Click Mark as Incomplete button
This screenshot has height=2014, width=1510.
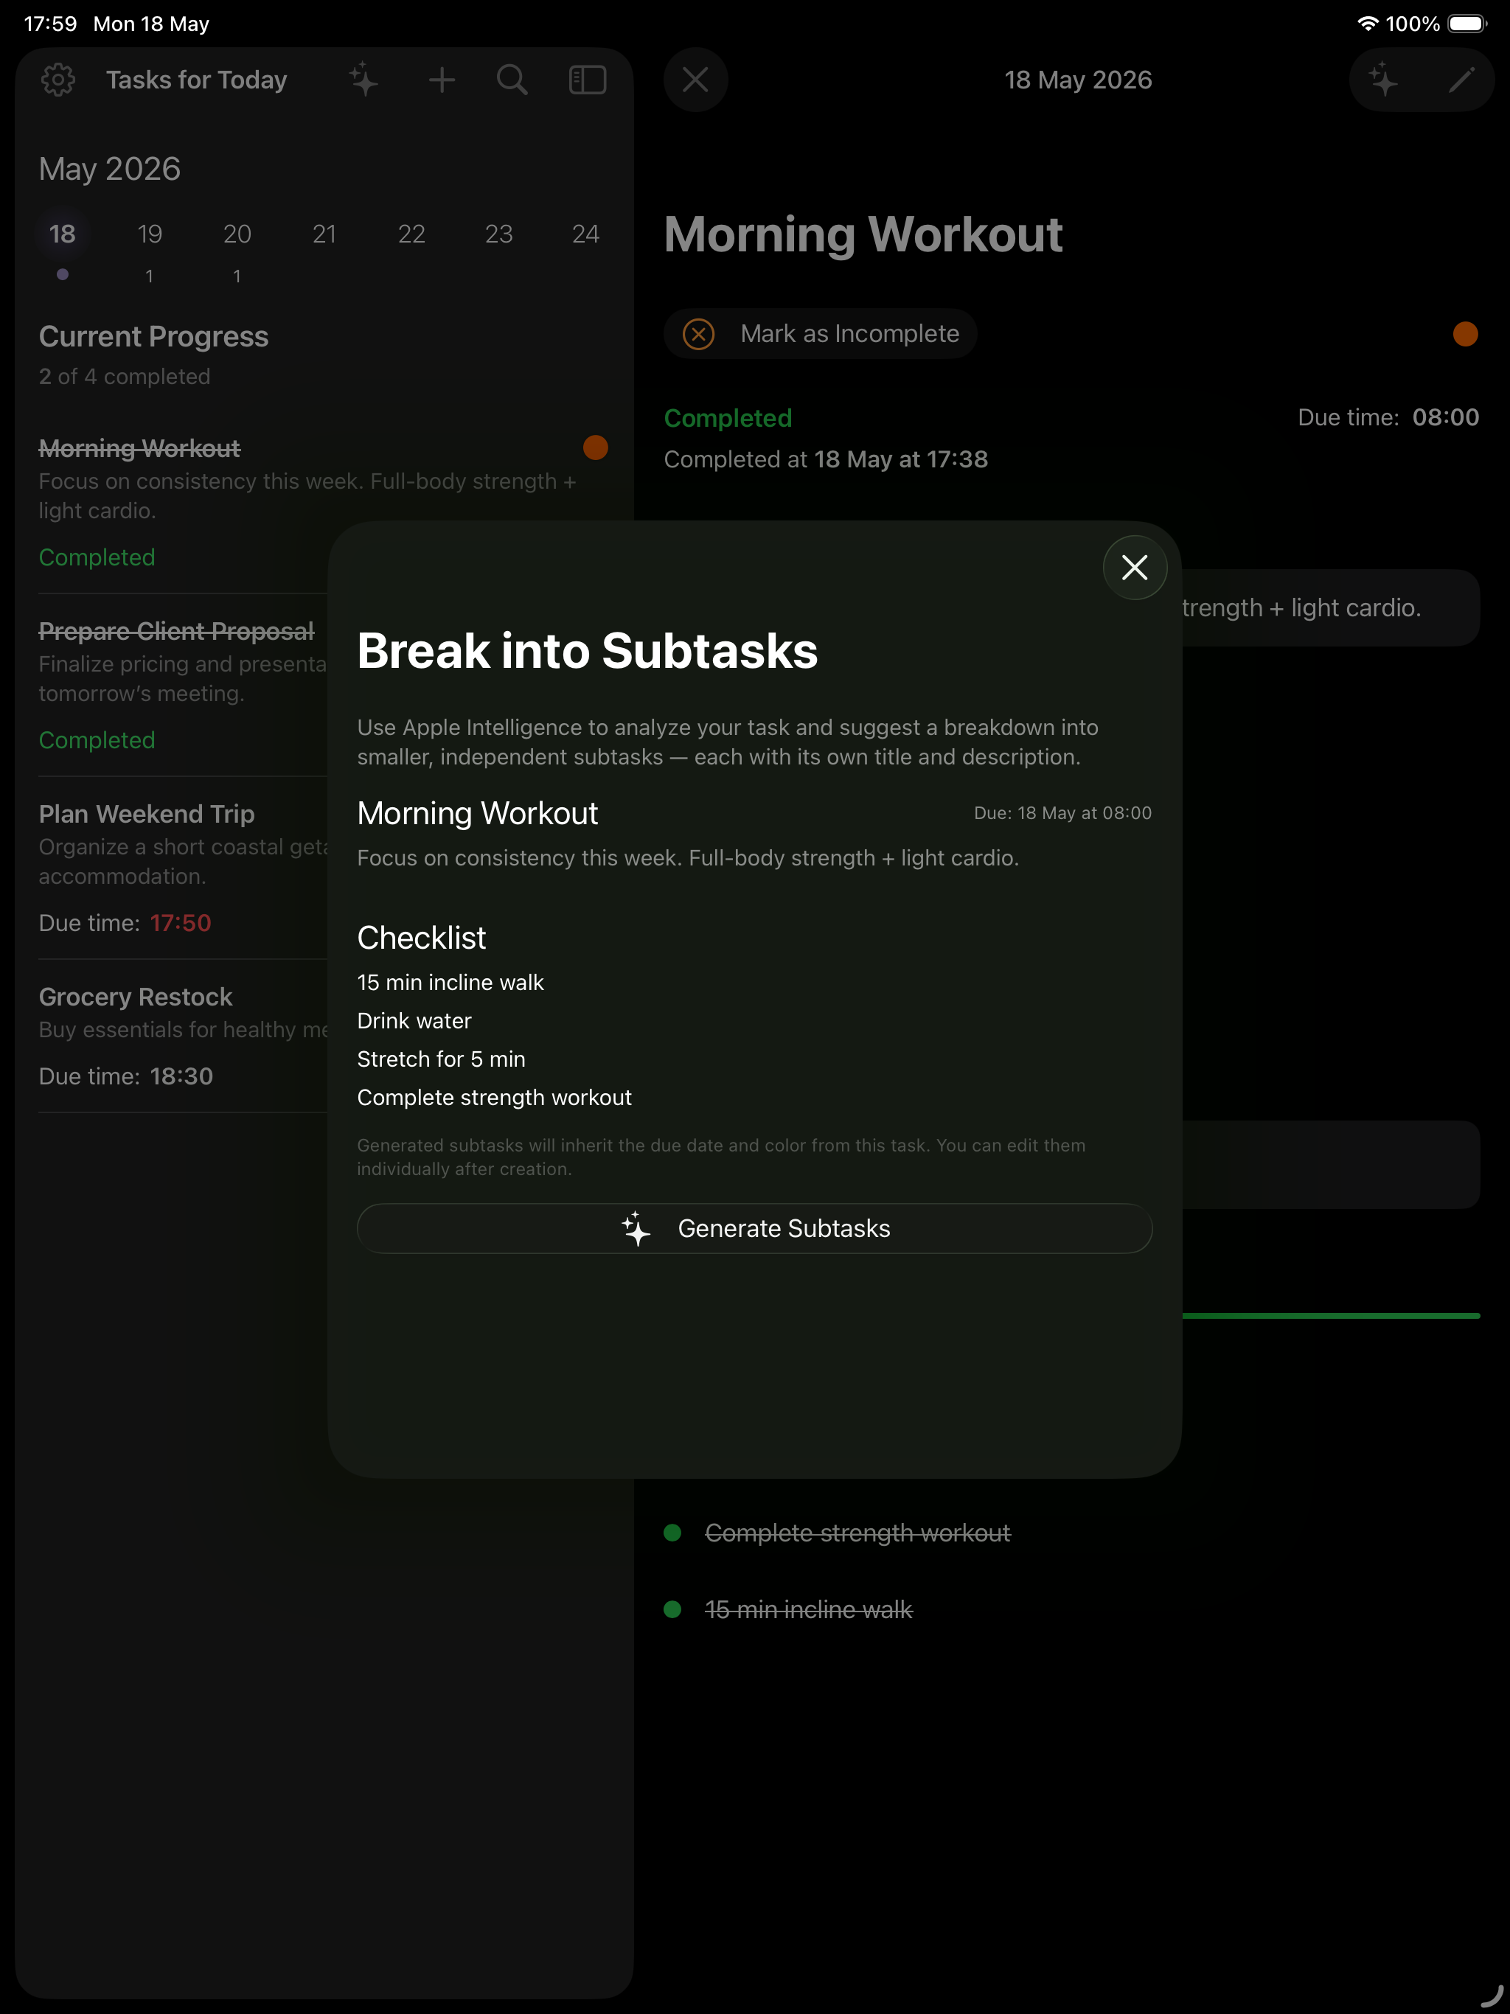[821, 333]
